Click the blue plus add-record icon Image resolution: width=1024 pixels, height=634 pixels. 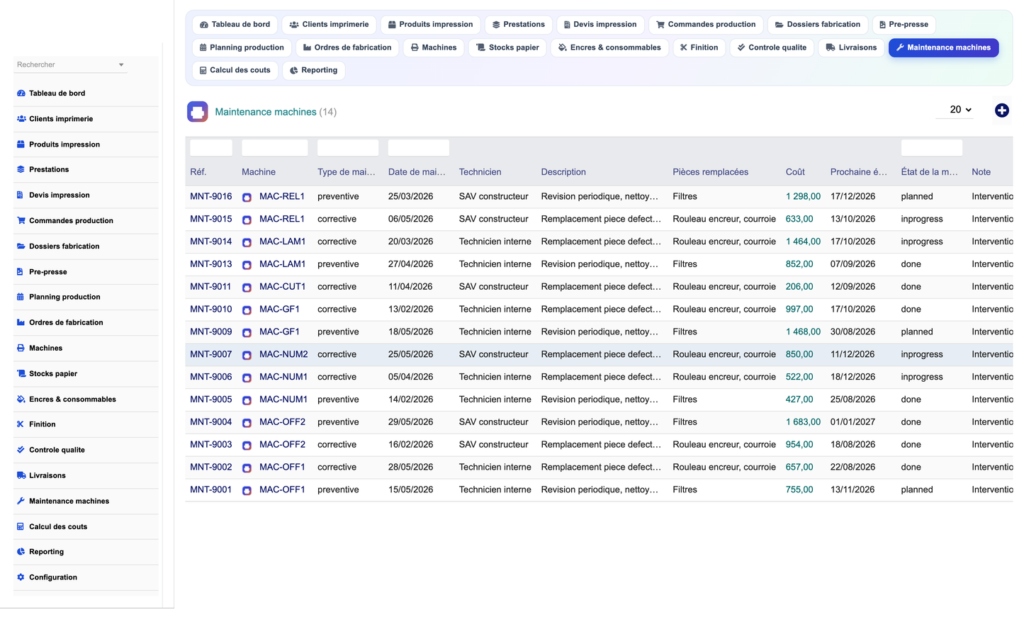[x=1001, y=111]
